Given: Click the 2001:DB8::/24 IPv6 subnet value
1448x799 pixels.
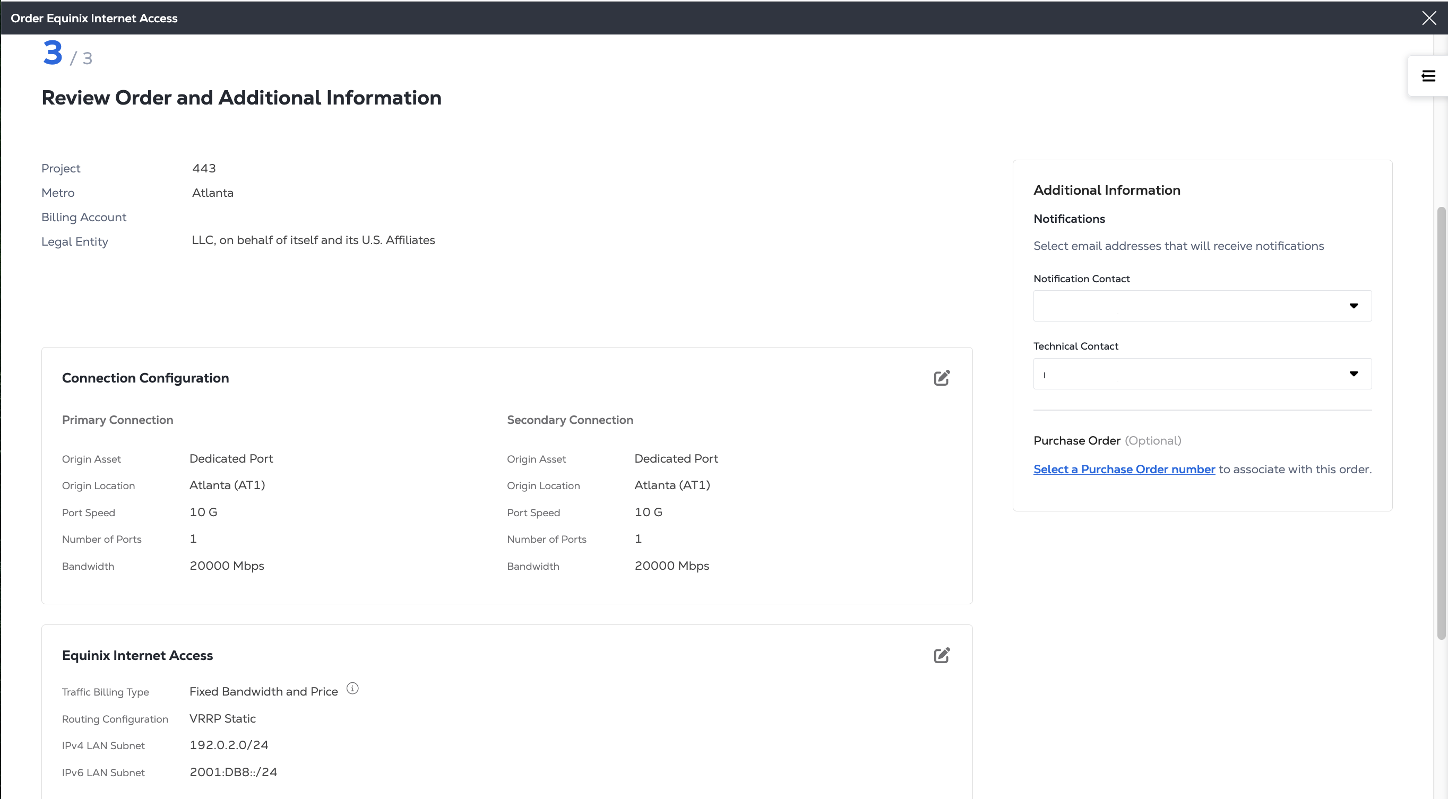Looking at the screenshot, I should click(233, 772).
